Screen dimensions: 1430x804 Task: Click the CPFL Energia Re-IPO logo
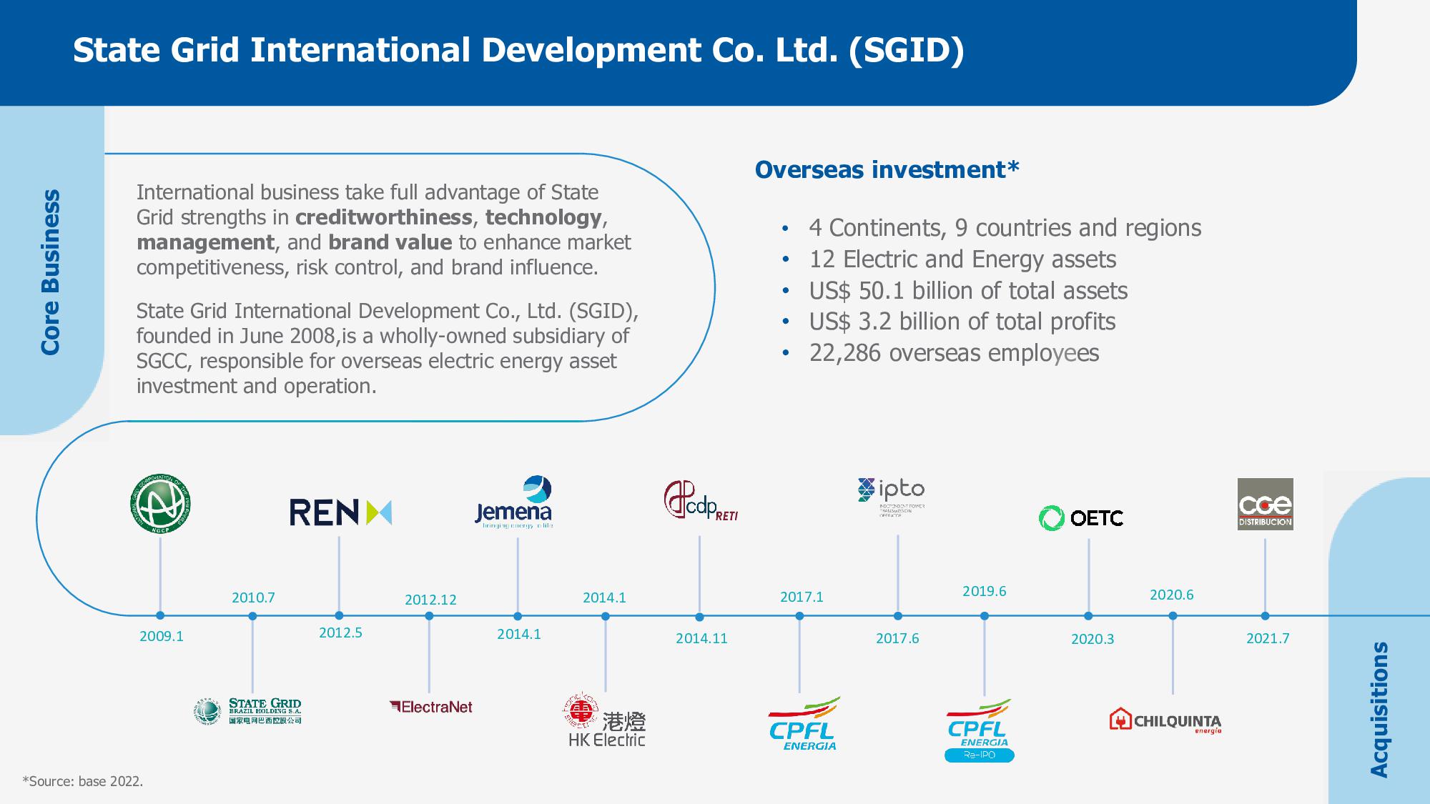click(980, 730)
